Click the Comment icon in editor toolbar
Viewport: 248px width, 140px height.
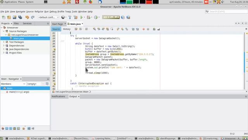[x=154, y=29]
